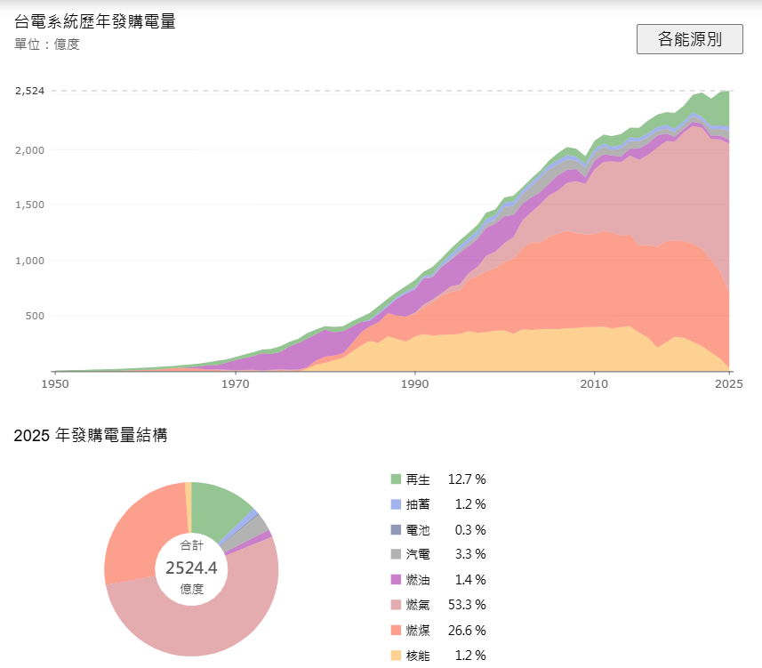
Task: Click the 2524.4 total in donut center
Action: 191,567
